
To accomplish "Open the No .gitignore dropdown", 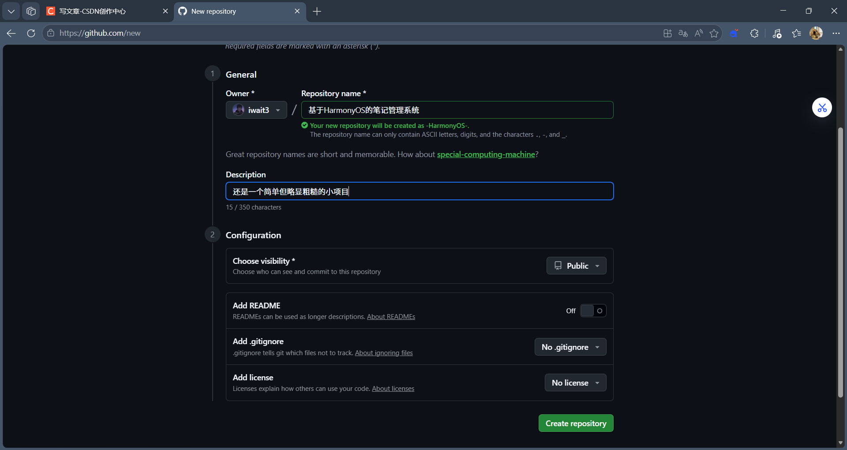I will 570,347.
